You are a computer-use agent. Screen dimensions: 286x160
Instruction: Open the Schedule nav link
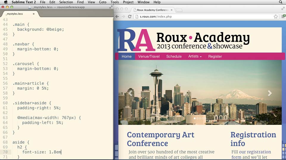pyautogui.click(x=174, y=56)
